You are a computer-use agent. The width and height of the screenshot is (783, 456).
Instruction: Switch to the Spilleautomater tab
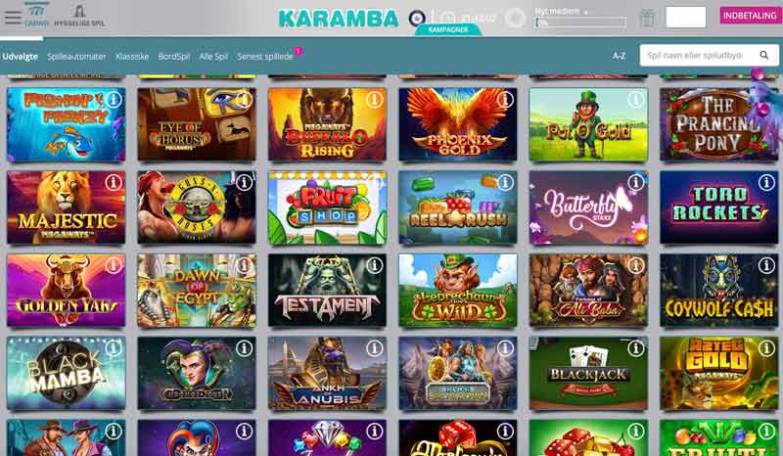click(76, 57)
